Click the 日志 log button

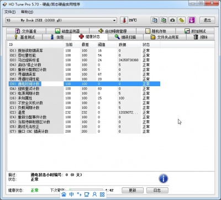[x=157, y=190]
